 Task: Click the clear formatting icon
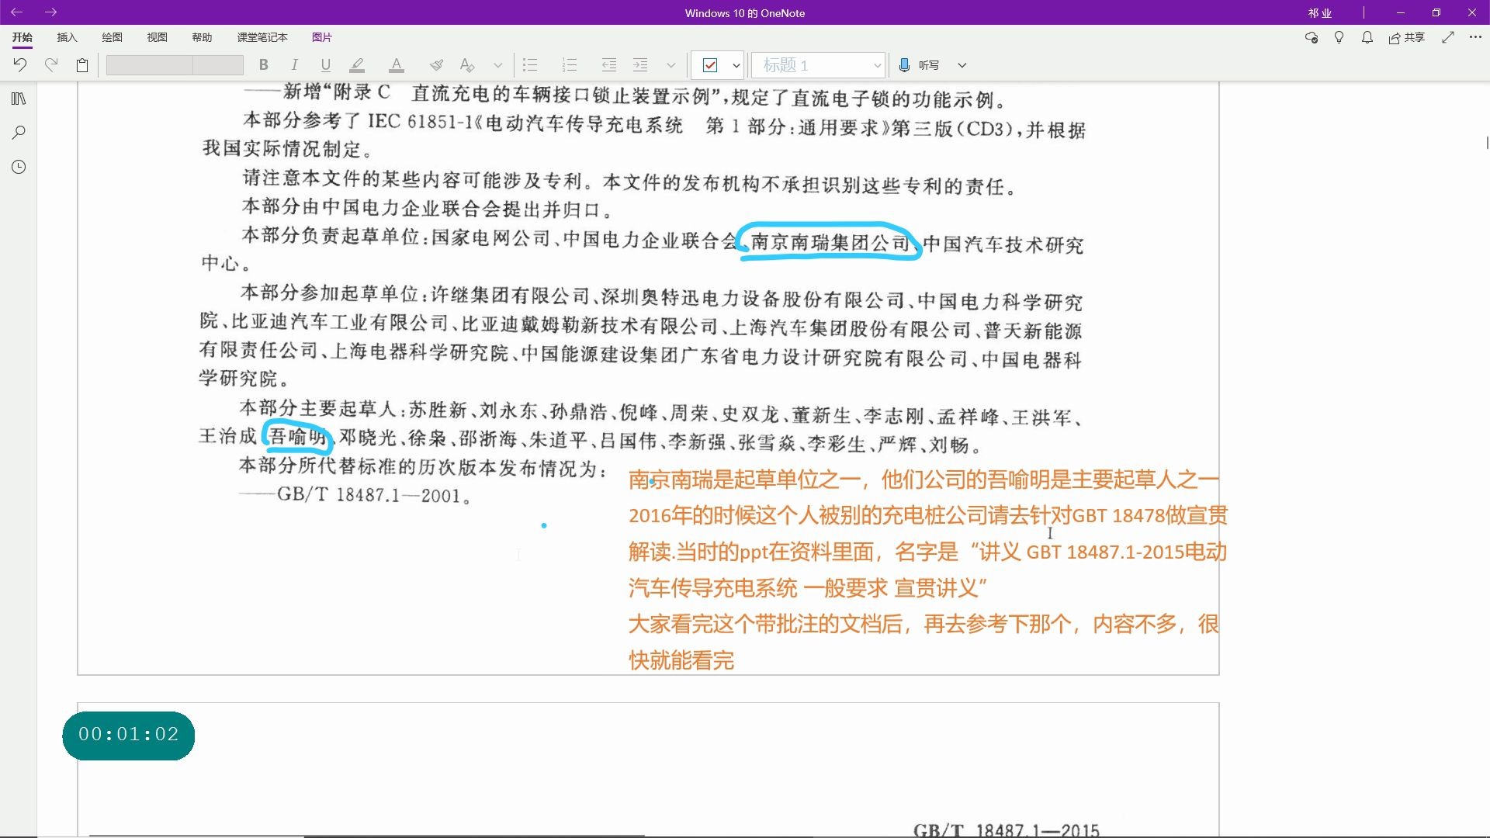click(467, 65)
